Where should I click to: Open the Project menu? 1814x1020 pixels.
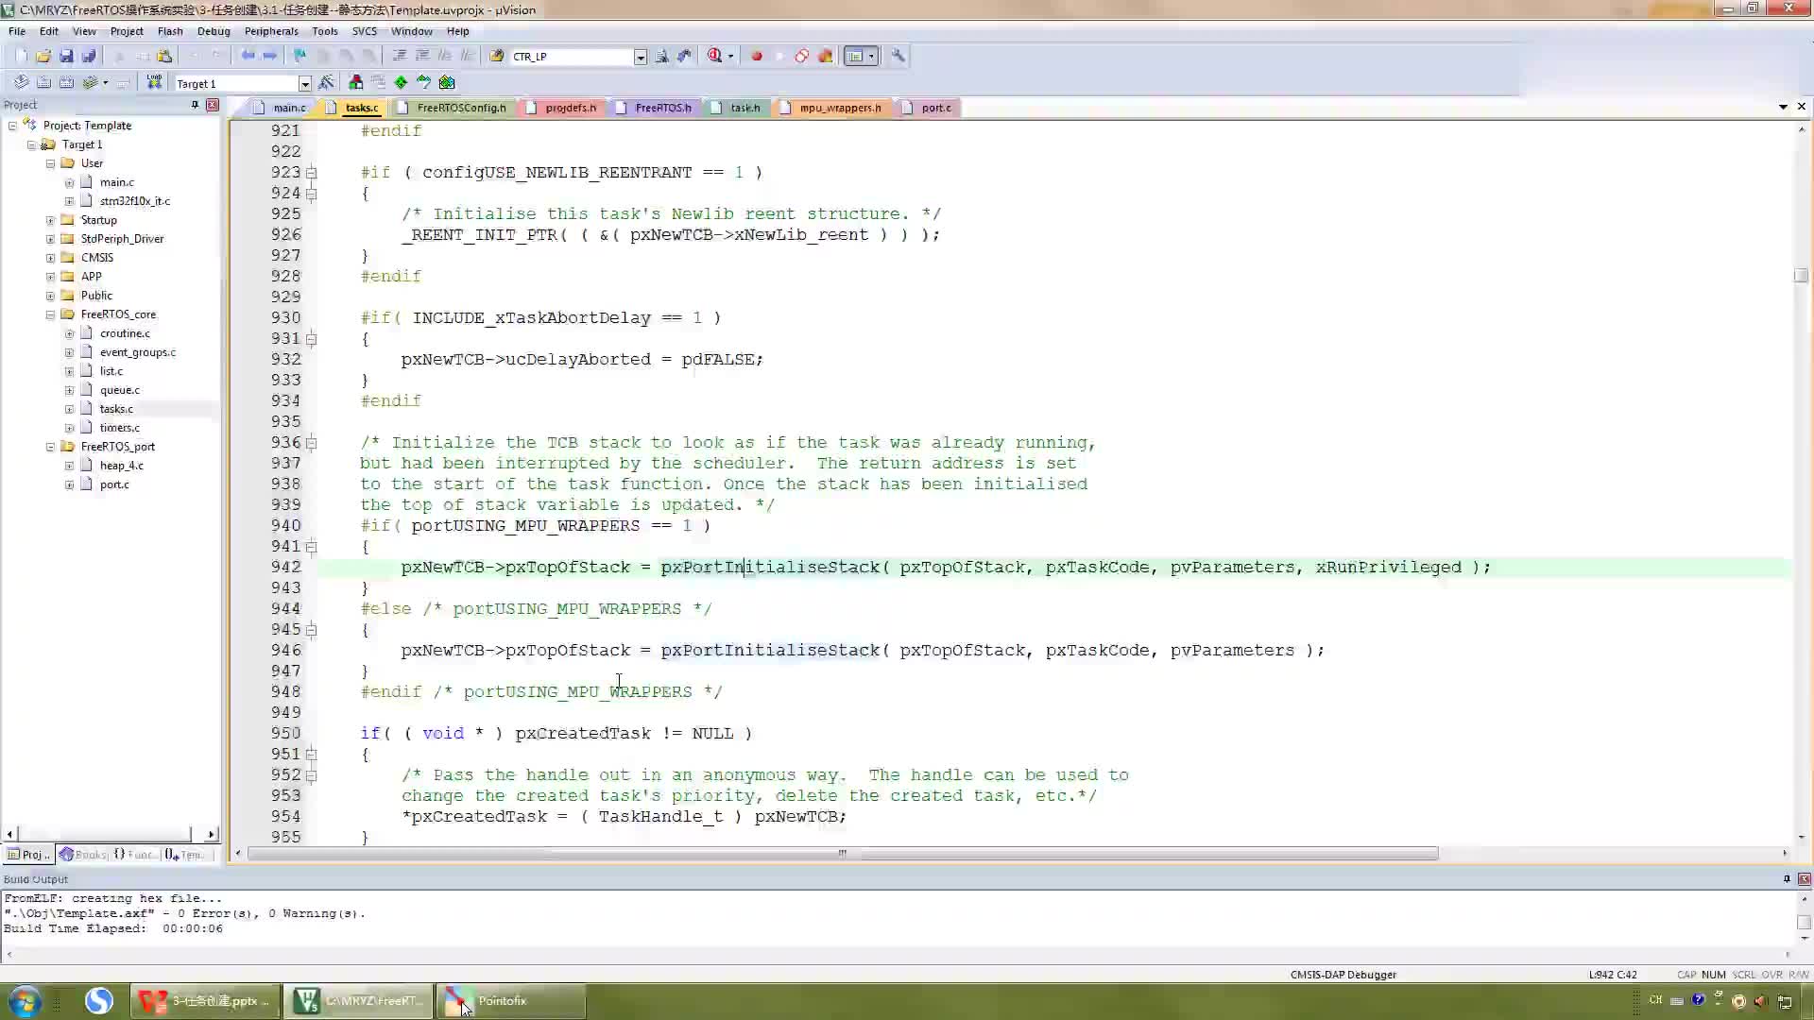(x=127, y=31)
